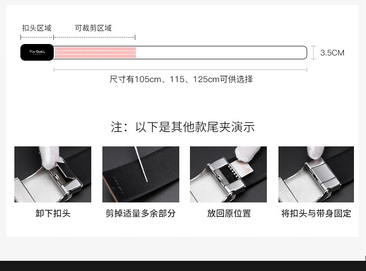The height and width of the screenshot is (271, 366).
Task: Click the belt size options text
Action: [x=181, y=79]
